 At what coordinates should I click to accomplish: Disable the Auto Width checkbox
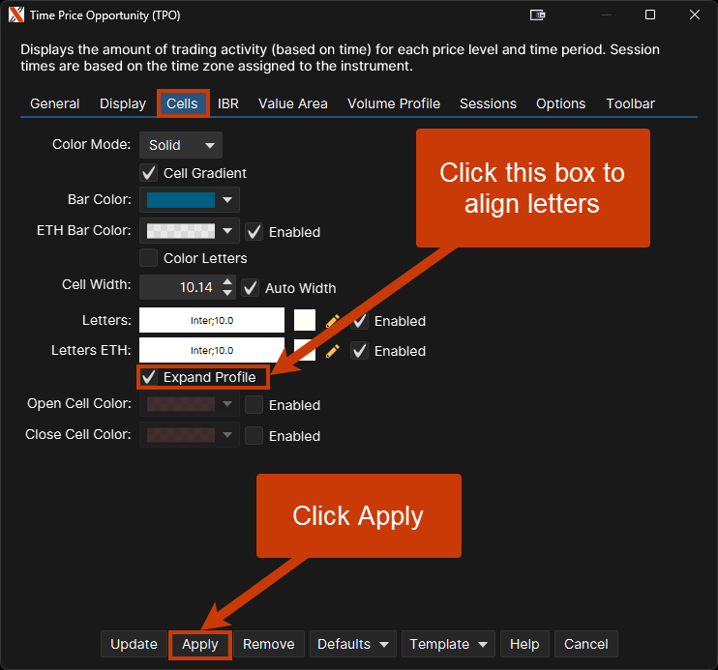click(251, 287)
